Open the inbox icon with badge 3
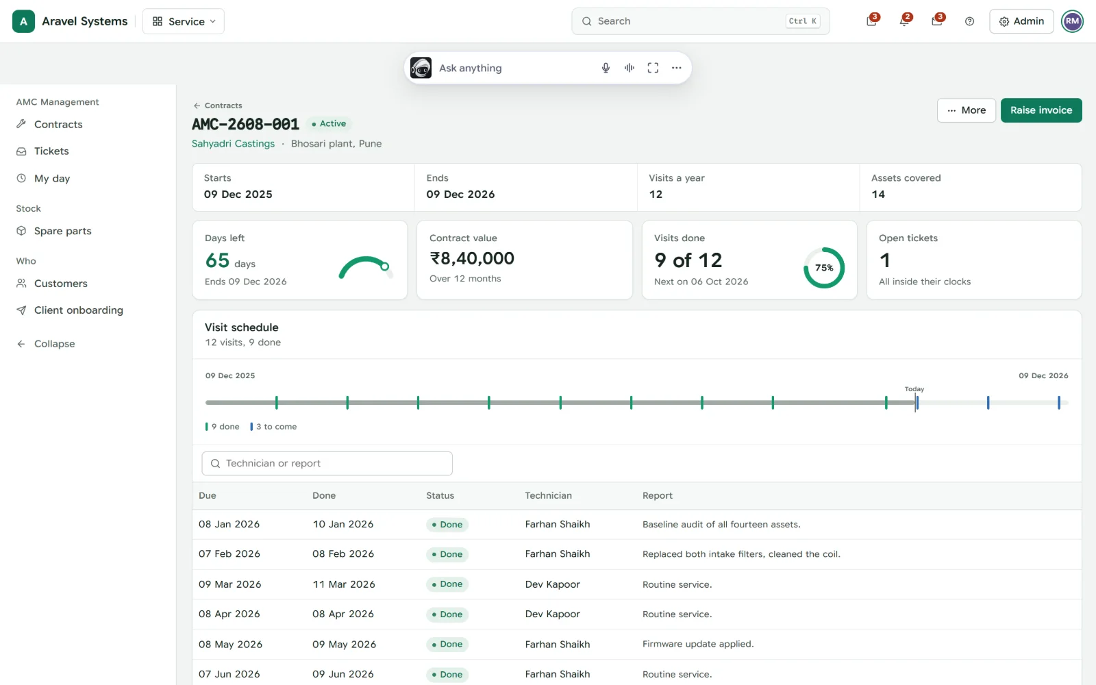 click(x=937, y=21)
